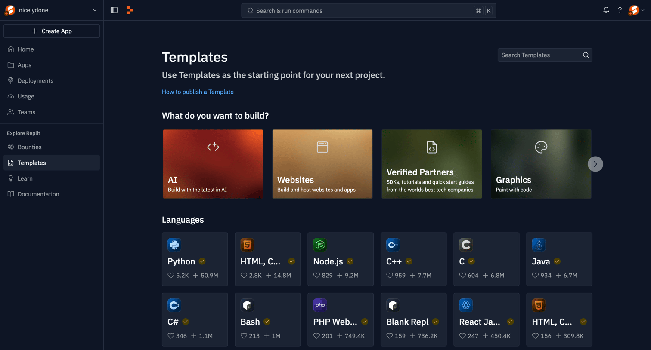The width and height of the screenshot is (651, 350).
Task: Open Usage in the sidebar
Action: coord(52,96)
